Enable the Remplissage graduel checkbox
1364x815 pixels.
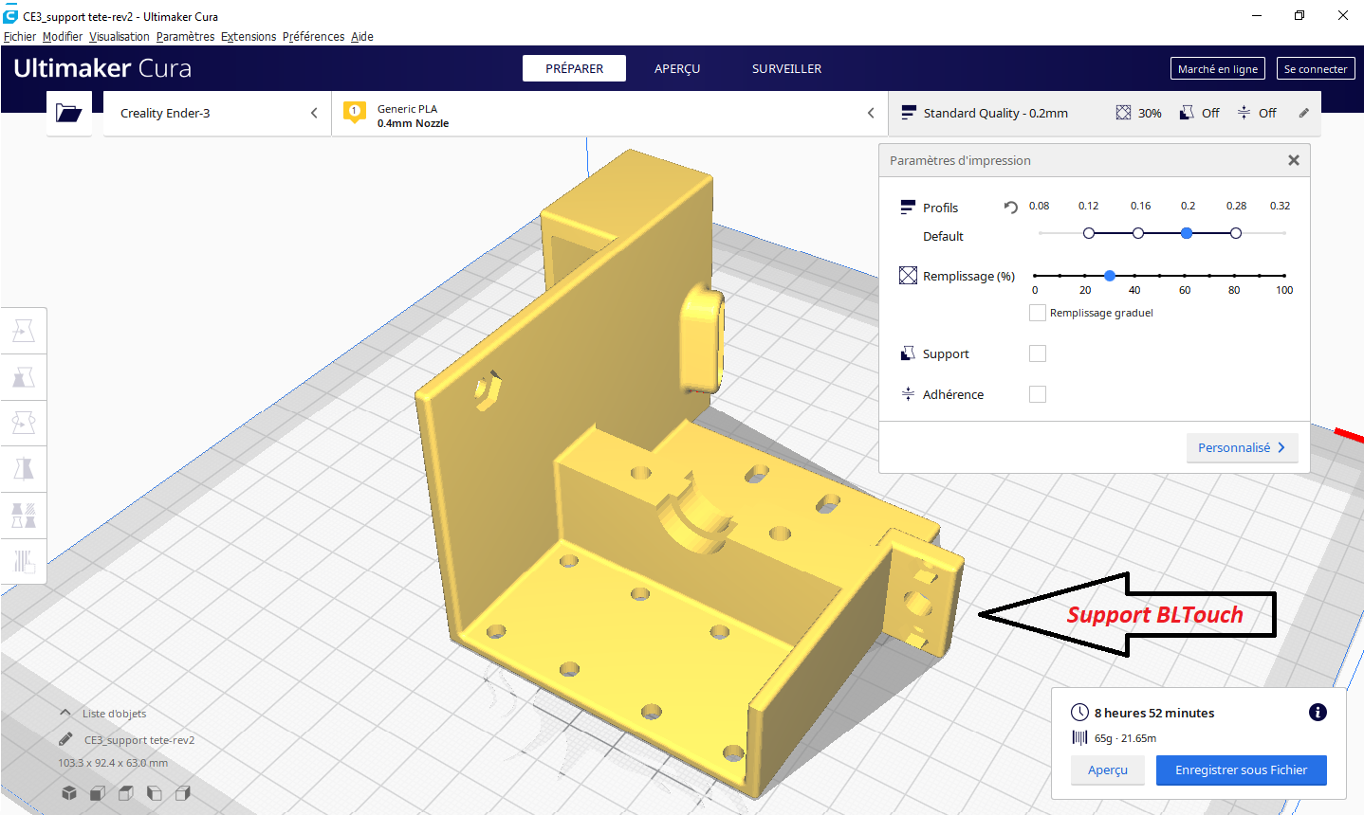pos(1038,313)
